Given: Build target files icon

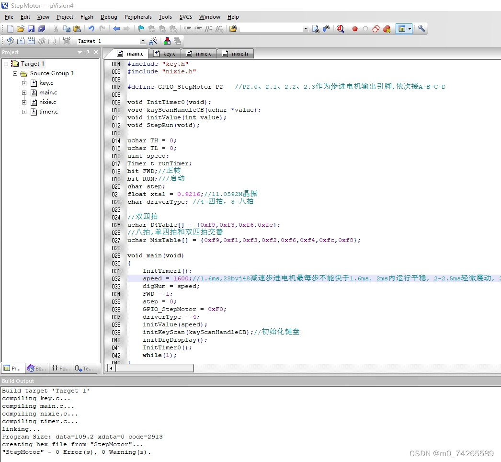Looking at the screenshot, I should click(21, 41).
